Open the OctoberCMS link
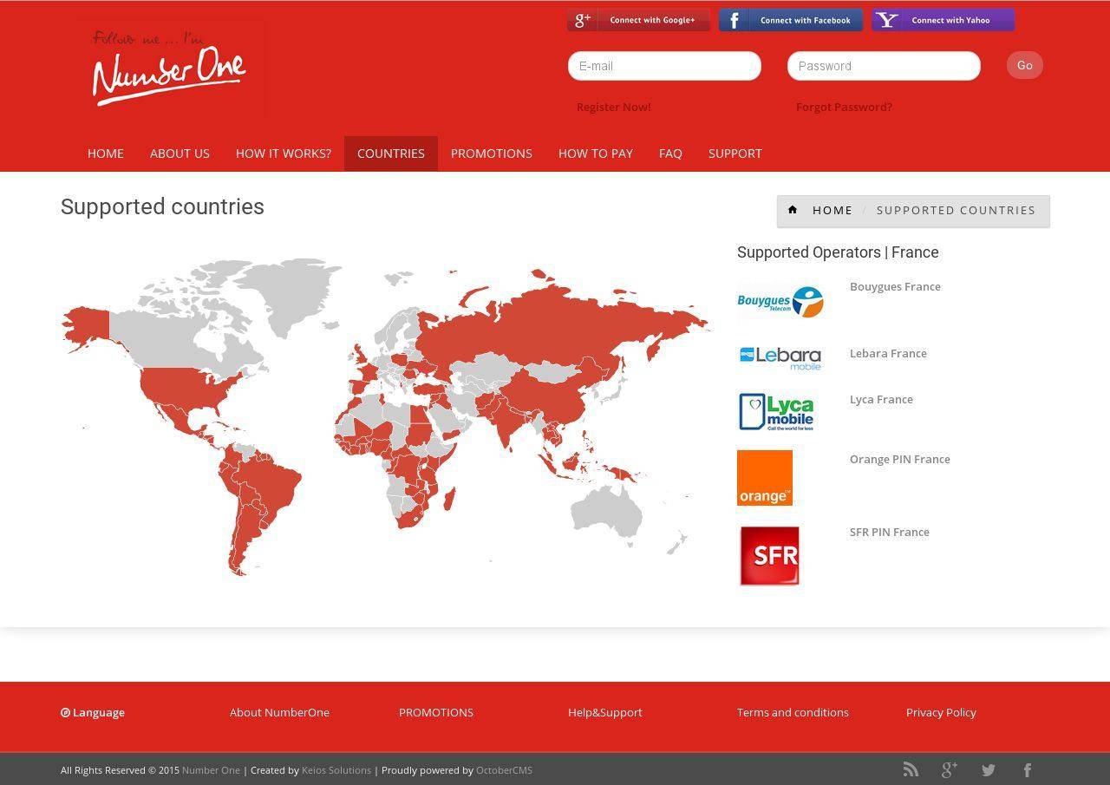1110x785 pixels. point(504,769)
